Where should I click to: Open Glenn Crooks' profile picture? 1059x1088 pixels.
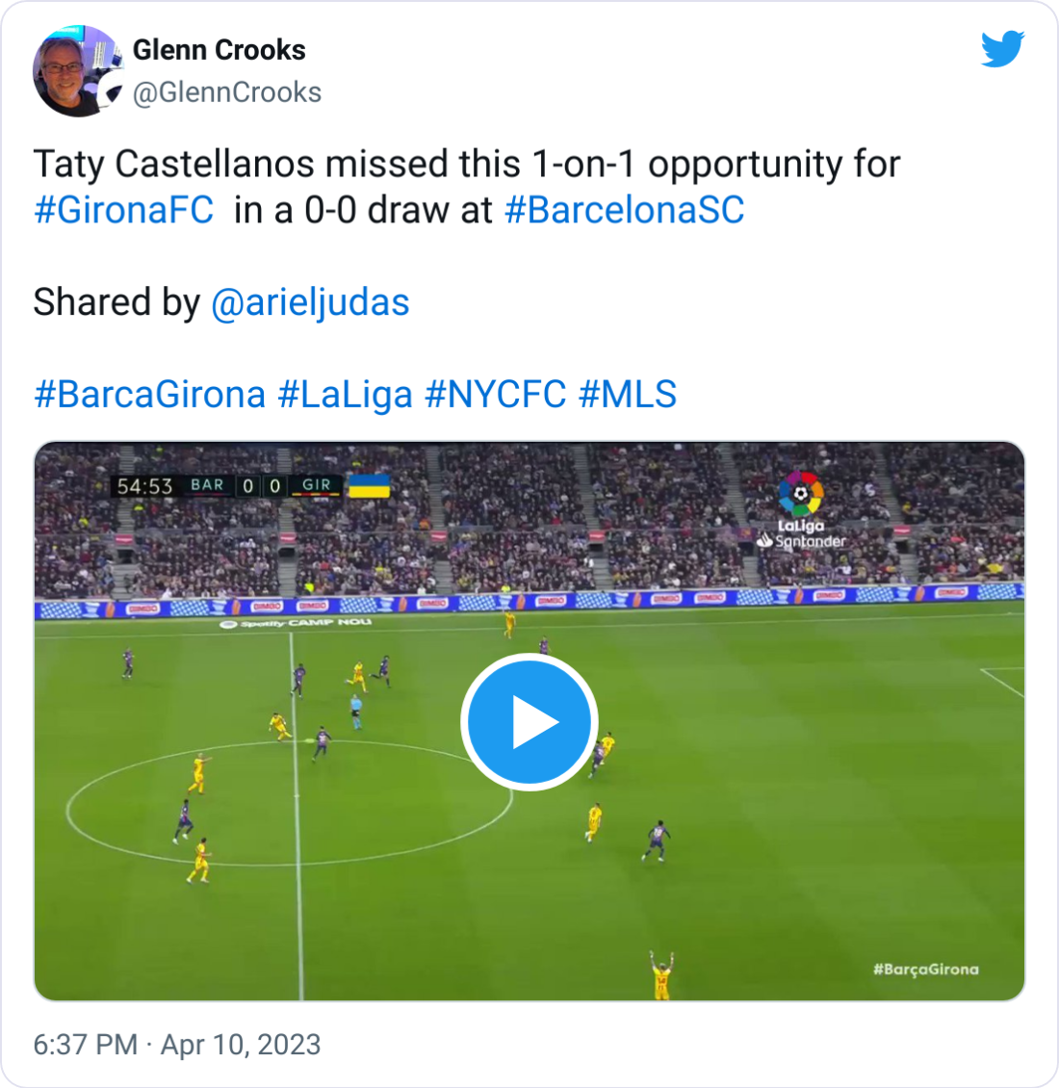tap(78, 71)
